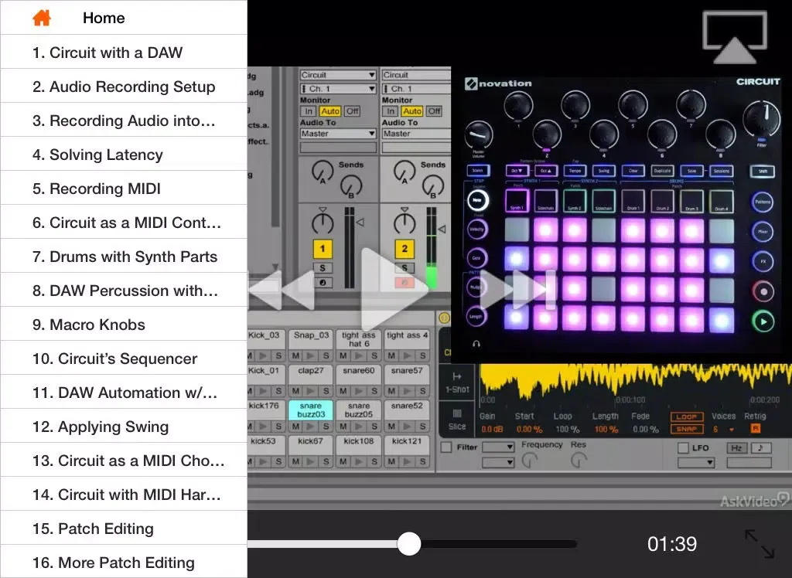Preview the clap27 pad with play arrow
The width and height of the screenshot is (792, 578).
tap(311, 391)
